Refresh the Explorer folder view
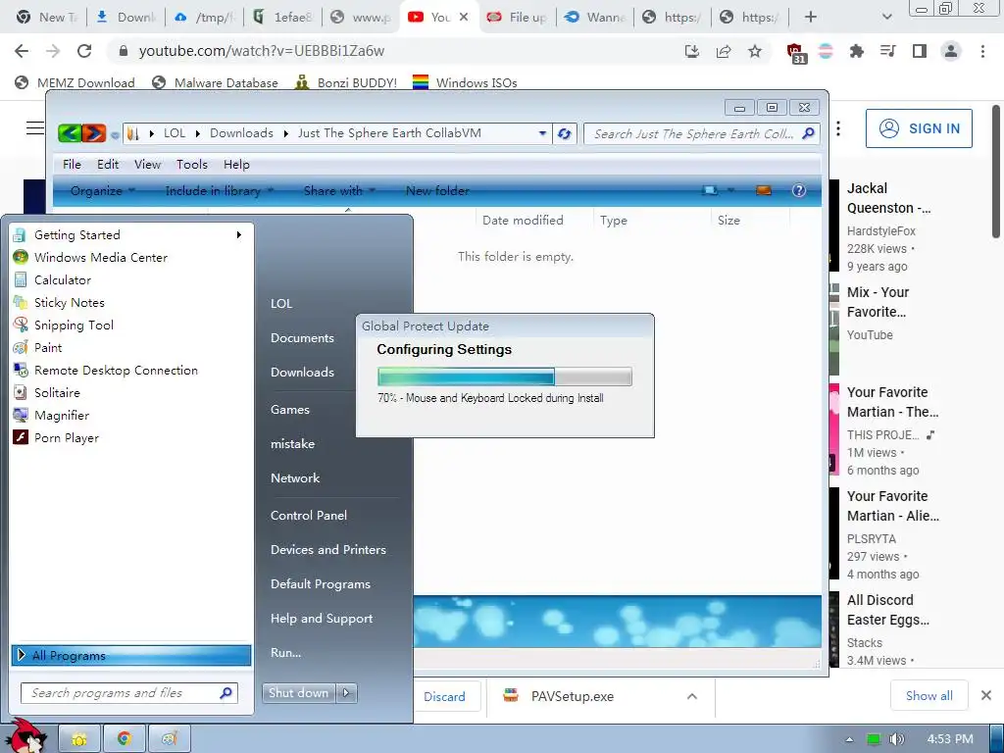The width and height of the screenshot is (1004, 753). pyautogui.click(x=564, y=133)
